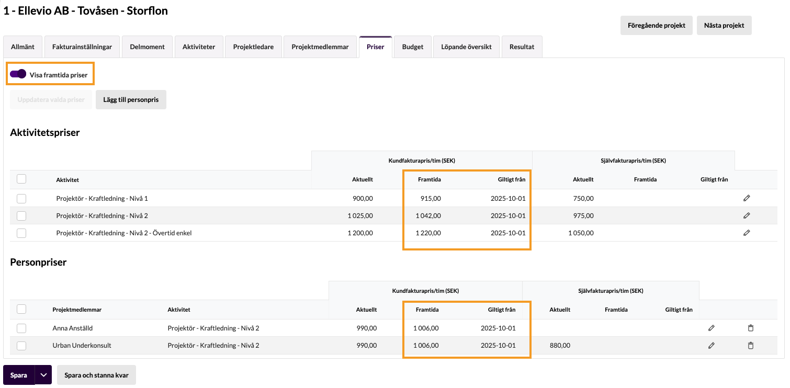Click Personpriser section heading
Screen dimensions: 790x388
(38, 263)
